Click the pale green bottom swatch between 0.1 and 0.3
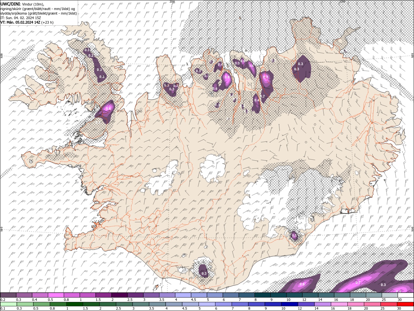The image size is (414, 311). click(x=8, y=304)
